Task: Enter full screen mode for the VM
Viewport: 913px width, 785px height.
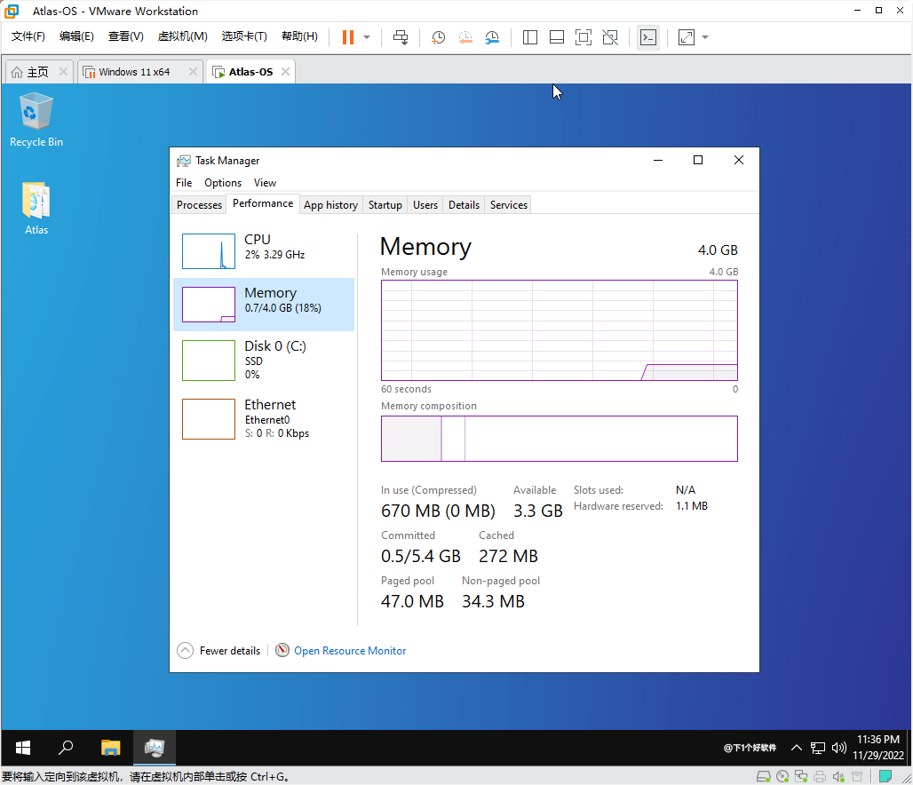Action: (583, 36)
